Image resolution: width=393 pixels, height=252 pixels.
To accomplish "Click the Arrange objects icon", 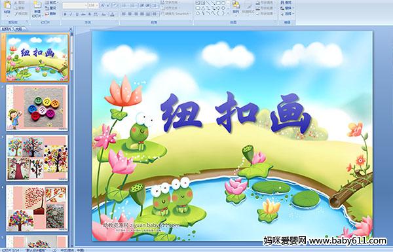I will click(236, 7).
